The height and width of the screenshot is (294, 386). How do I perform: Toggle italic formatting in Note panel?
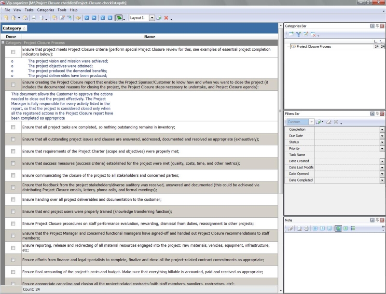click(x=322, y=228)
